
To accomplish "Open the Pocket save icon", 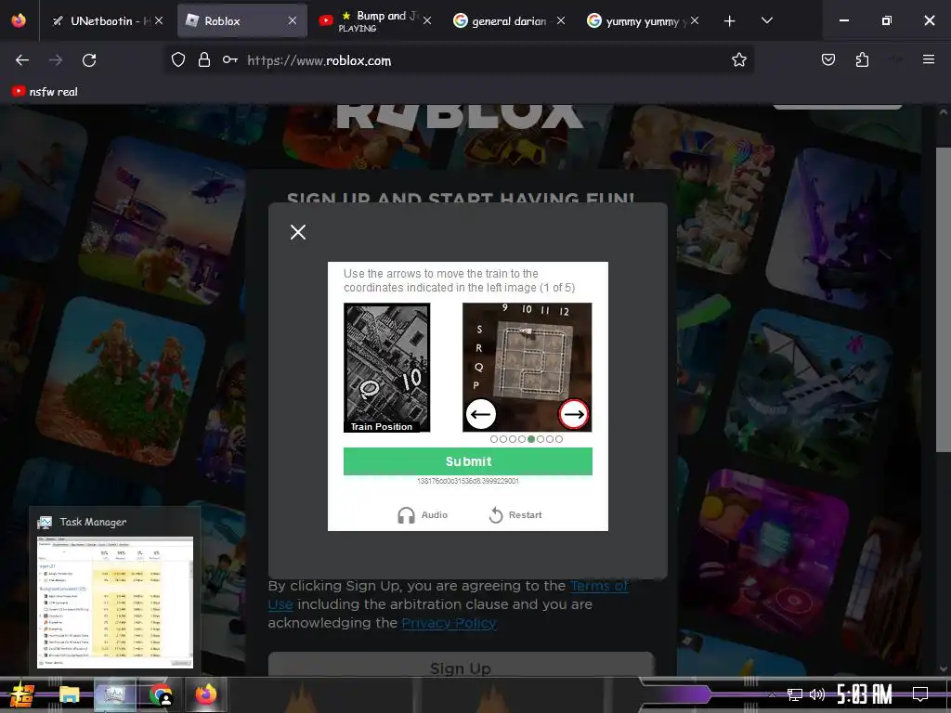I will coord(828,59).
